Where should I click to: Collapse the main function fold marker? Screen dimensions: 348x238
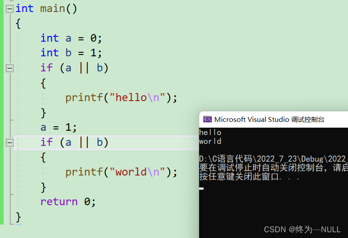pos(9,9)
